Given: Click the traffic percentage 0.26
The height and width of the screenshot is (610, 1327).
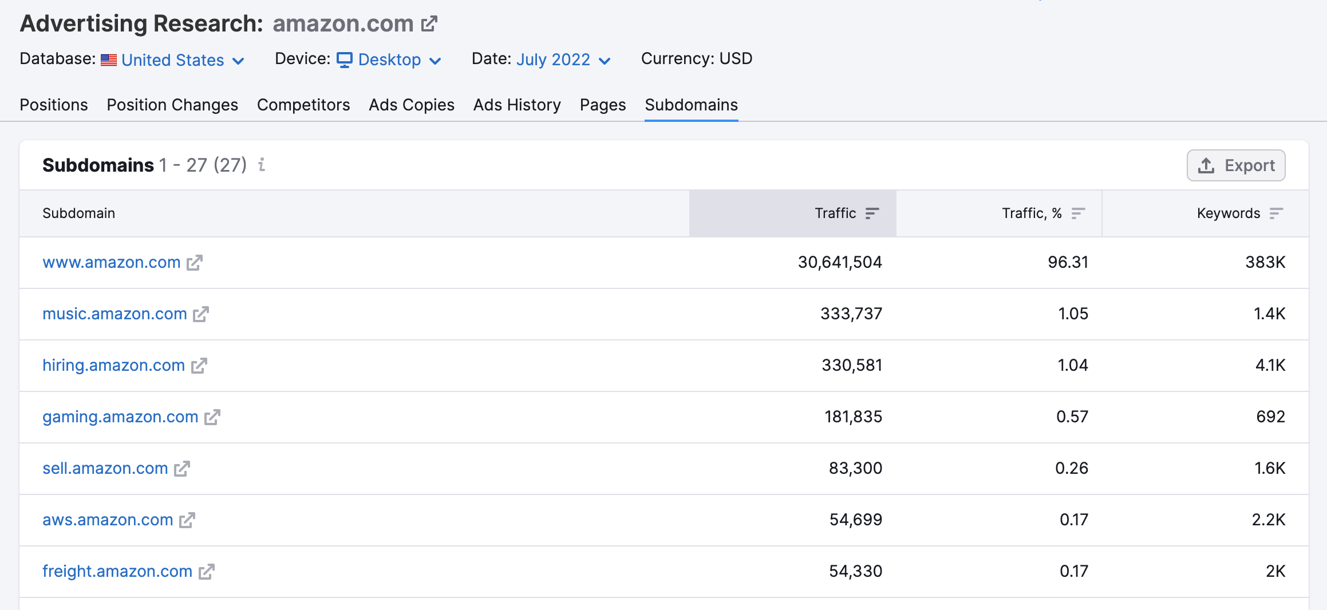Looking at the screenshot, I should [x=1072, y=468].
